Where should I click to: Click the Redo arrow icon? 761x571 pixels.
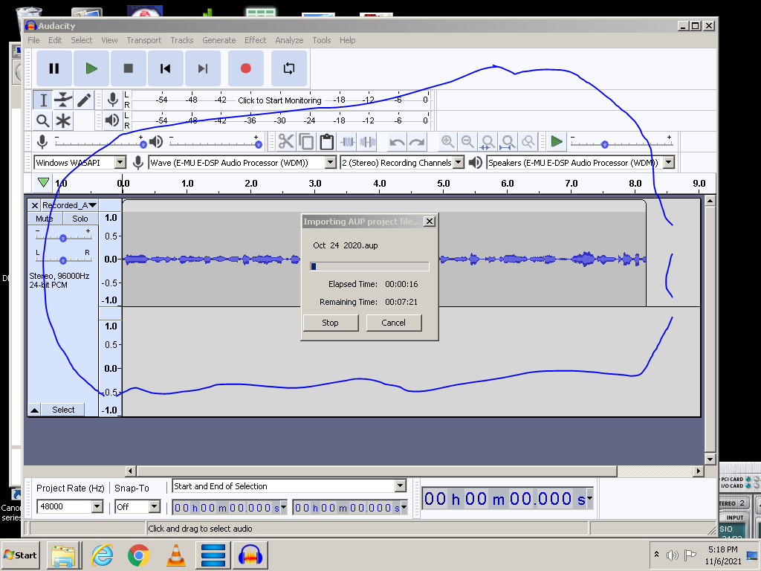tap(417, 142)
